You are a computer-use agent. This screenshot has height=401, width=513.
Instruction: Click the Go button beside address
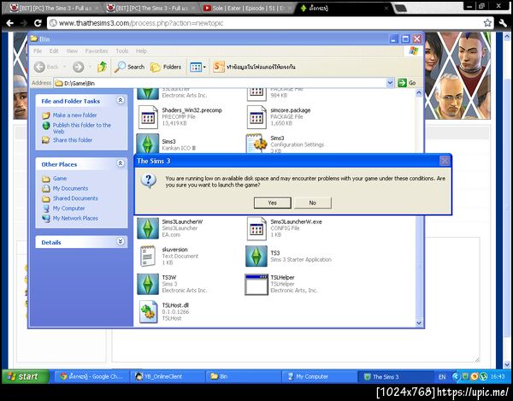click(x=407, y=83)
